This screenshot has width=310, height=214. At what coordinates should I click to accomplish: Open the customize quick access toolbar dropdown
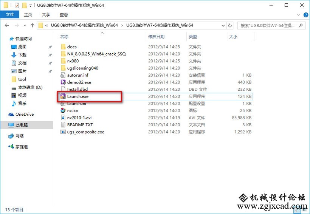(x=31, y=6)
